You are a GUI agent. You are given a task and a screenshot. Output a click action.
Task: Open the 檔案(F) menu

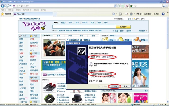click(4, 10)
